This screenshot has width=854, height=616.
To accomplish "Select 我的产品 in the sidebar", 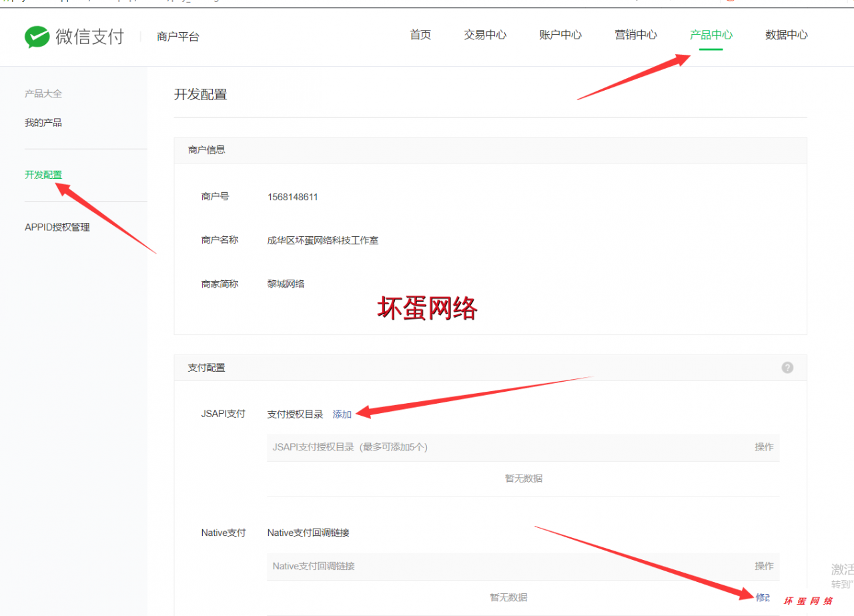I will coord(43,122).
